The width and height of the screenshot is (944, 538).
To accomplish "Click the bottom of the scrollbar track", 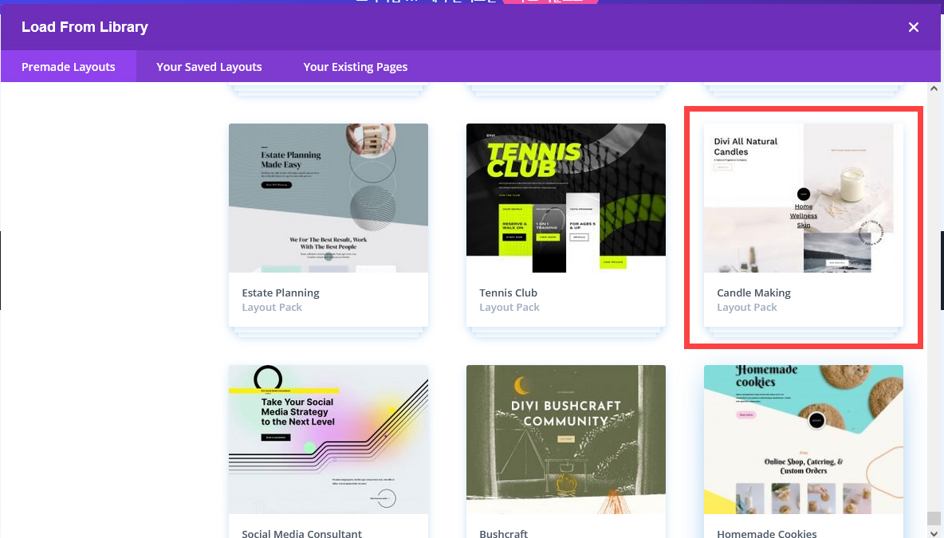I will pos(933,532).
